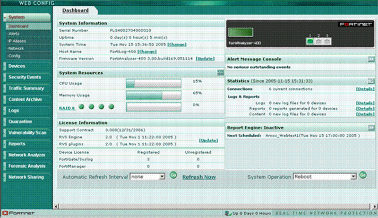Click the Alert Message Console expand icon
This screenshot has width=378, height=218.
[x=371, y=59]
